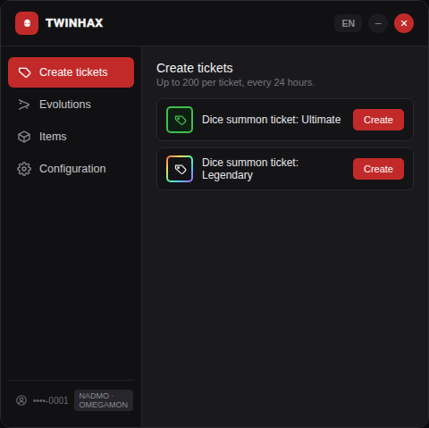Minimize the TWINHAX window
Screen dimensions: 429x428
378,23
